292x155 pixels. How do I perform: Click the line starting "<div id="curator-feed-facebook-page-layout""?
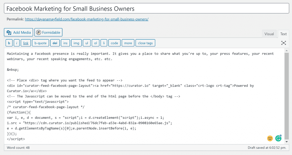(130, 85)
